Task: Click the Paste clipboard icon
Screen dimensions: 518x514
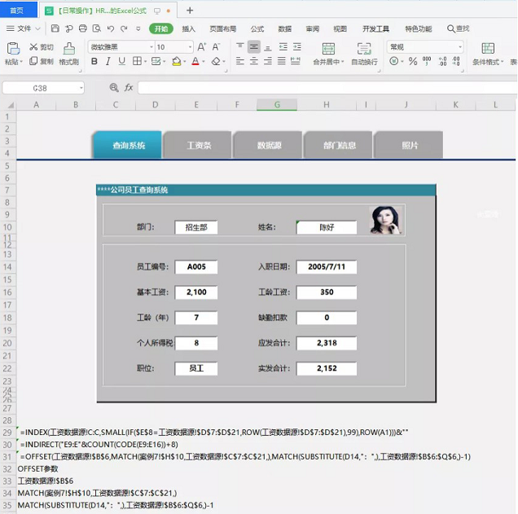Action: point(13,49)
